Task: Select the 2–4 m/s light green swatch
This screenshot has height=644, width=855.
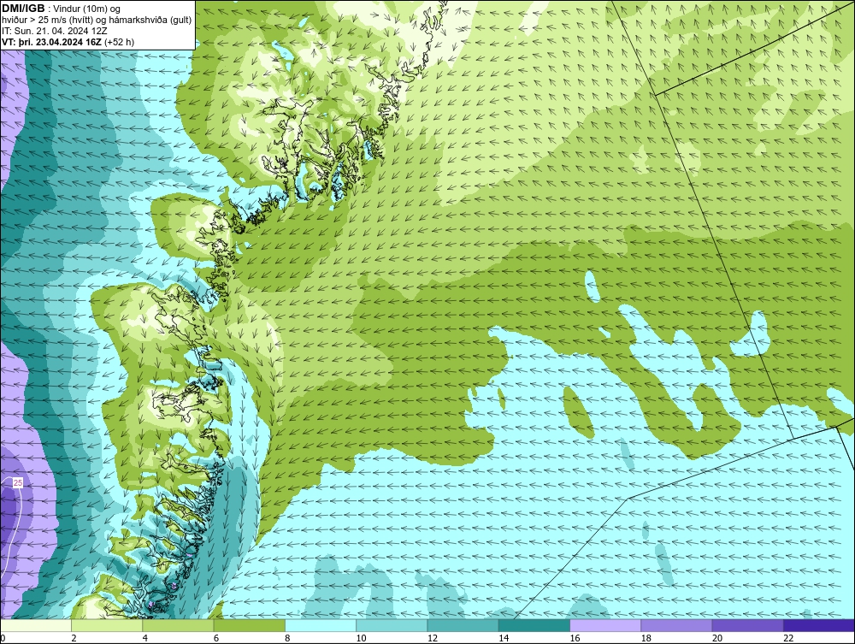Action: [x=107, y=625]
